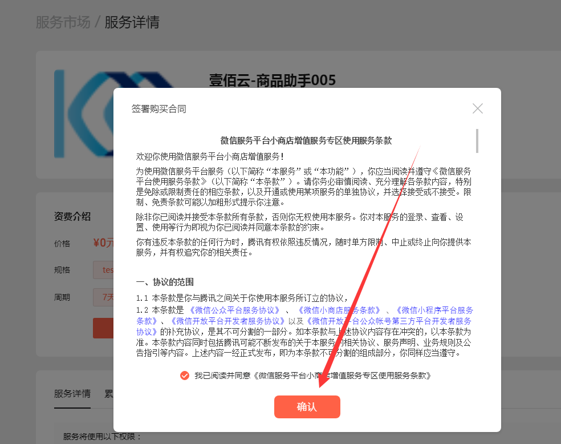Click the red purchase button behind dialog
Screen dimensions: 561x444
coord(103,328)
